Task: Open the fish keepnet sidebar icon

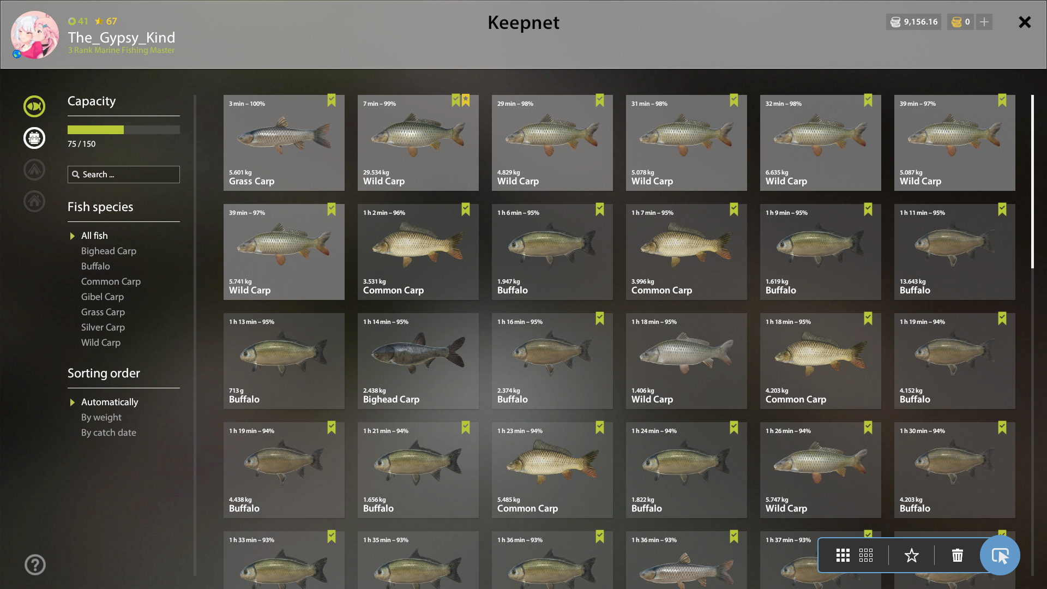Action: coord(34,106)
